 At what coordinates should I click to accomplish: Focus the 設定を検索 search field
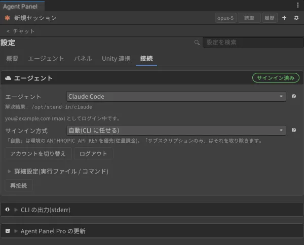pyautogui.click(x=253, y=42)
